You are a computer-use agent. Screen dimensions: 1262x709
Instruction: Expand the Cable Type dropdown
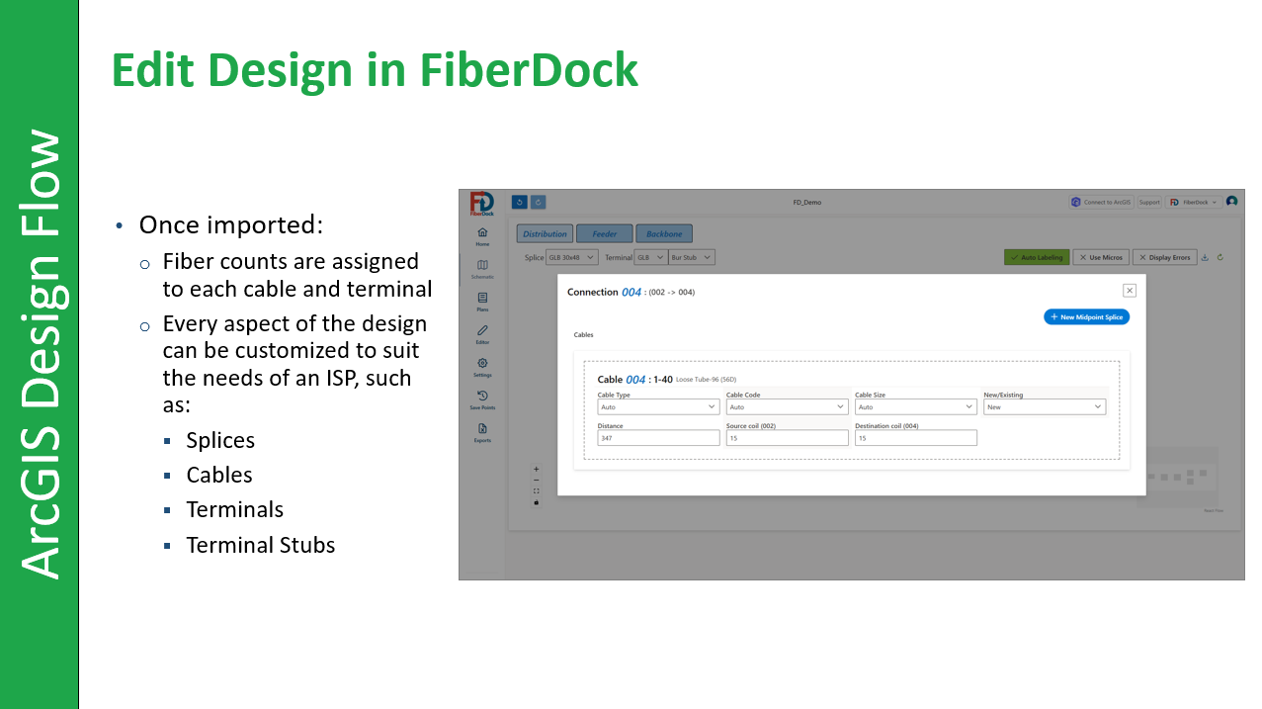tap(658, 406)
